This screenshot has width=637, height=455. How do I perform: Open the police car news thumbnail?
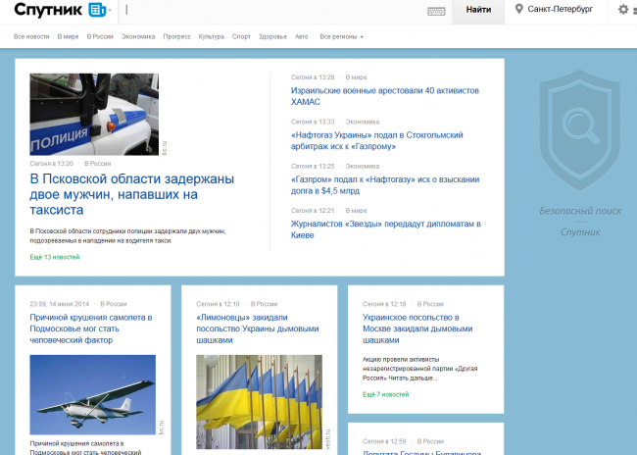coord(94,115)
